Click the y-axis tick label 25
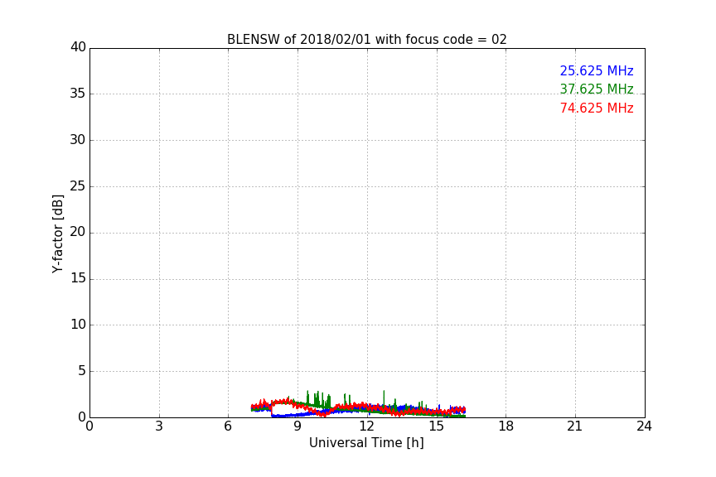Screen dimensions: 716x477 coord(78,185)
